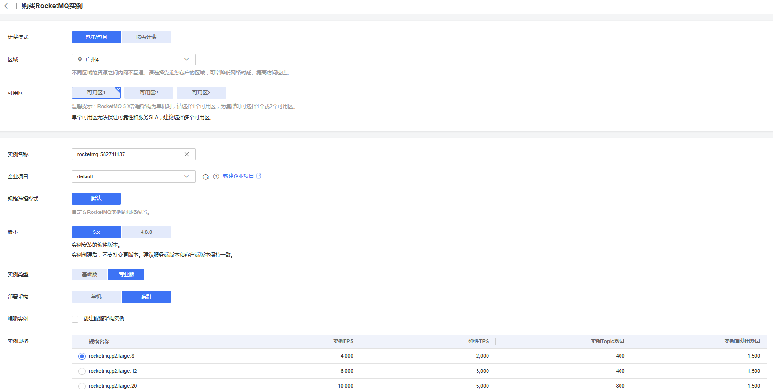Select the 包年/包月 billing mode

(96, 37)
